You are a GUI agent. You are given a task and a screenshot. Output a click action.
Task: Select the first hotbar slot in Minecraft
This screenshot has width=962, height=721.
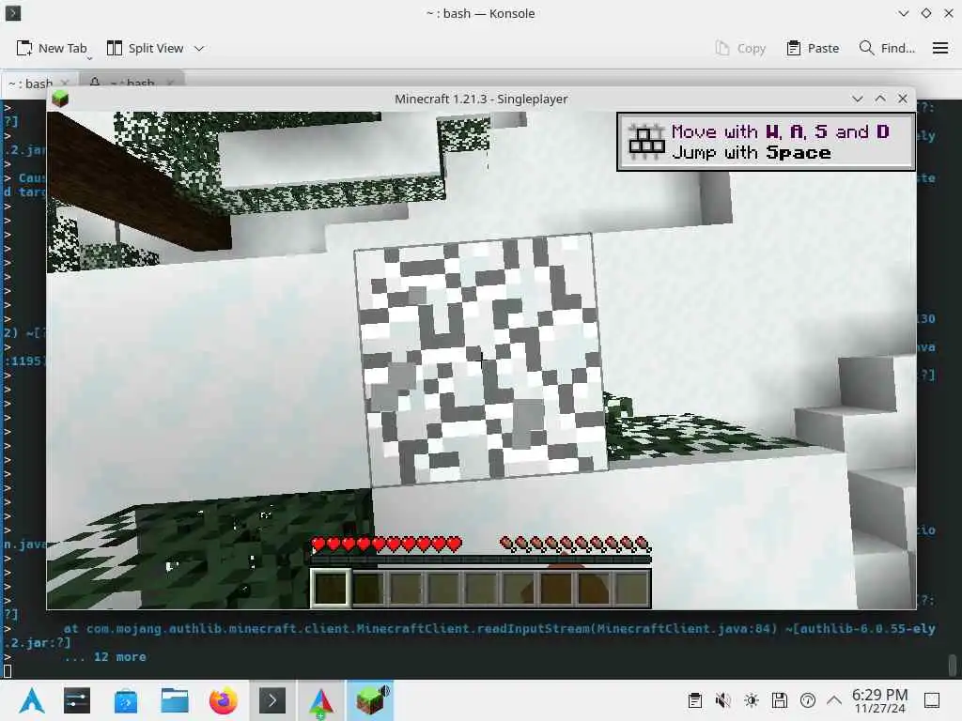[331, 588]
